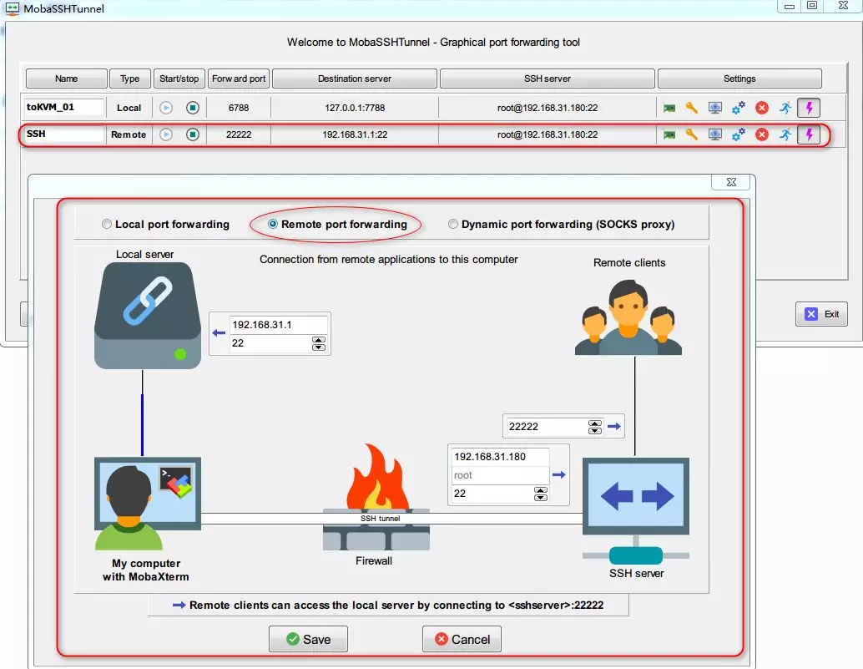
Task: Click SSH server IP field 192.168.31.180
Action: 500,457
